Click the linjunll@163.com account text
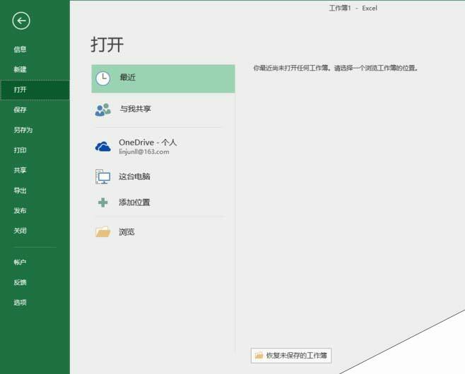Viewport: 465px width, 374px height. coord(144,152)
